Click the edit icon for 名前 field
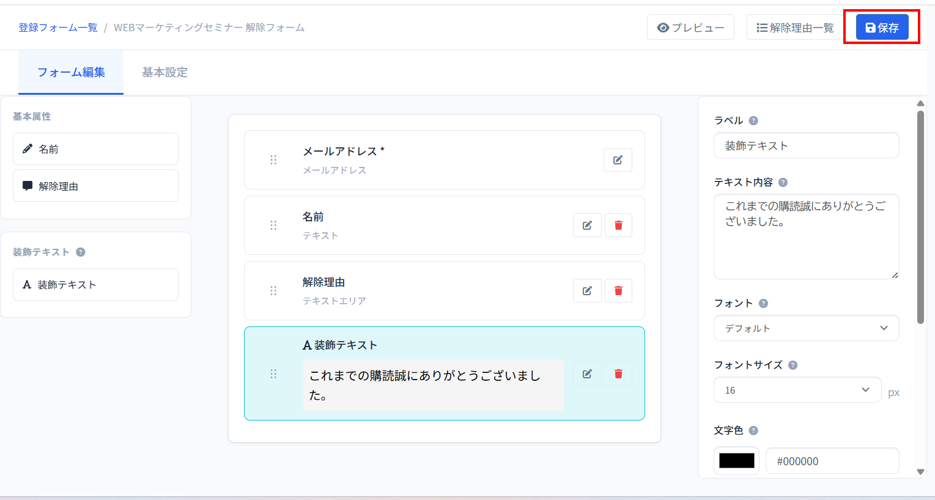Screen dimensions: 935x500 click(x=587, y=226)
